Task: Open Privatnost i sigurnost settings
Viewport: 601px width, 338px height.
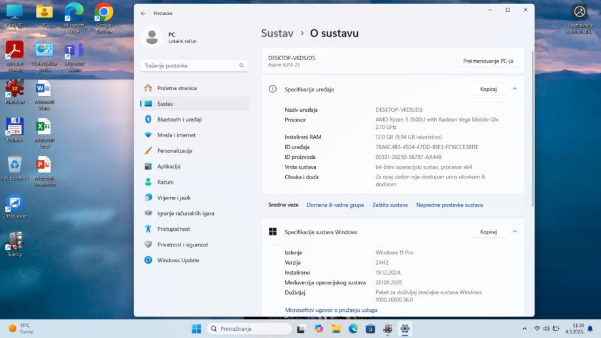Action: click(182, 245)
